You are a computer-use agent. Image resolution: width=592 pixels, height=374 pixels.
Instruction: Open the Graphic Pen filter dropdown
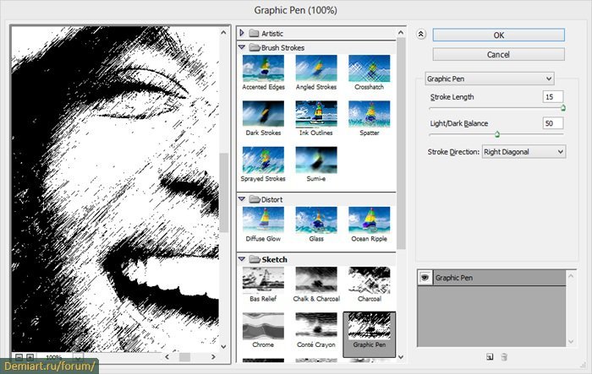490,79
